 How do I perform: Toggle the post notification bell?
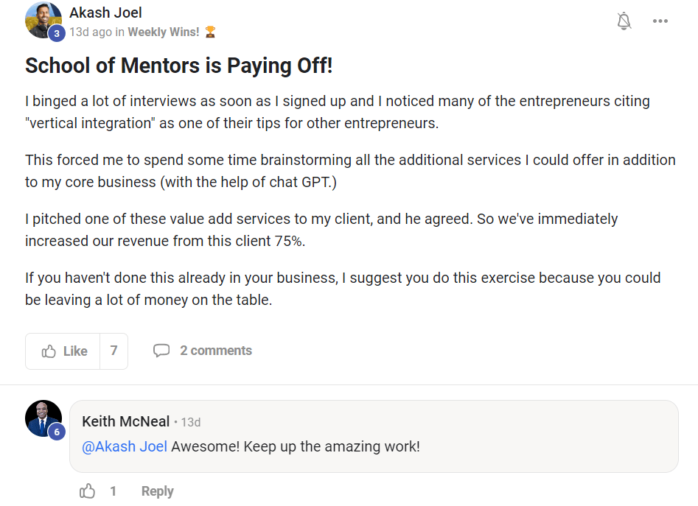coord(624,21)
